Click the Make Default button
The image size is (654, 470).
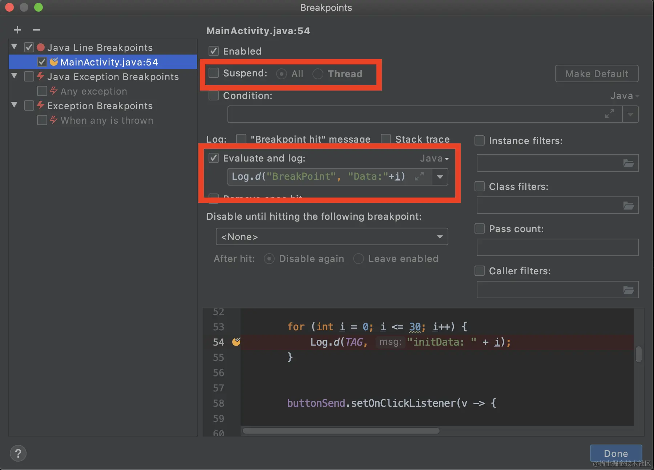597,74
